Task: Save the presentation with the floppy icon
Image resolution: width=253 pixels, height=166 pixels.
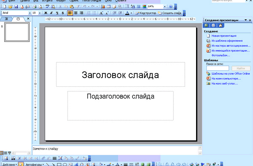Action: [16, 7]
